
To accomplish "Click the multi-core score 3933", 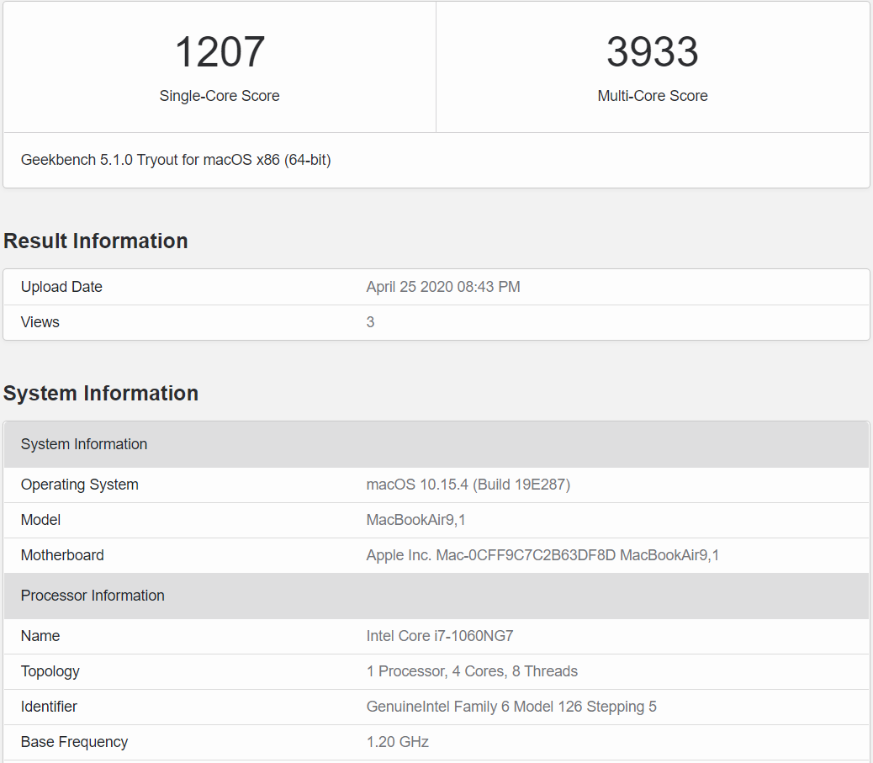I will (x=652, y=52).
